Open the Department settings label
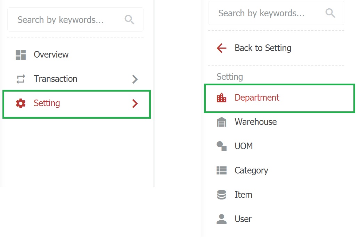 coord(257,98)
